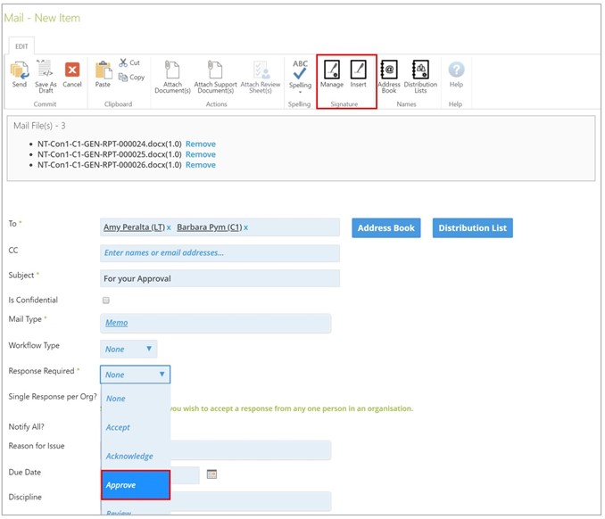Switch to the EDIT ribbon tab
The width and height of the screenshot is (605, 519).
(x=21, y=46)
